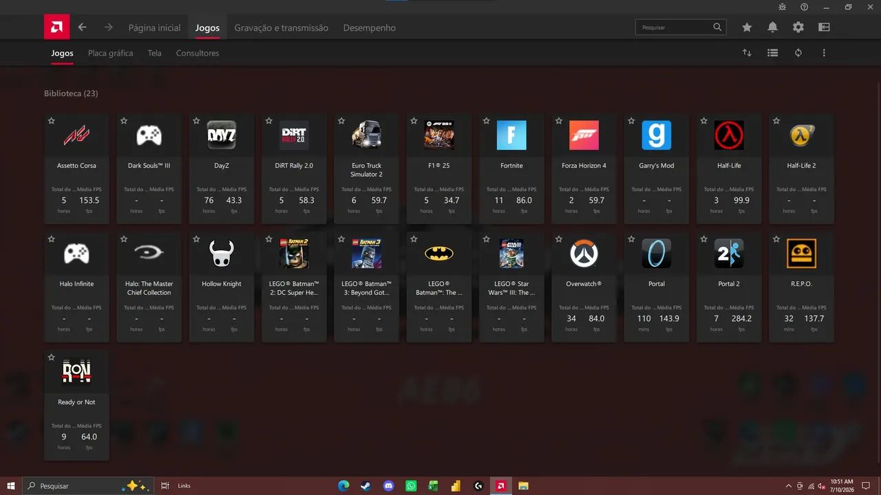Viewport: 881px width, 495px height.
Task: Open the Ready or Not icon
Action: point(76,372)
